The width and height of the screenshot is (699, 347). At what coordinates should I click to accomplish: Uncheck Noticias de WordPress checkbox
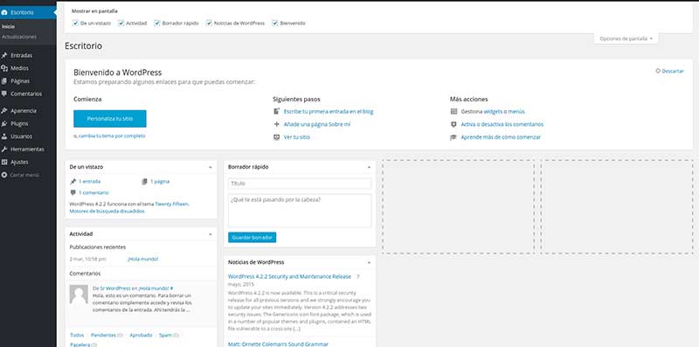209,24
